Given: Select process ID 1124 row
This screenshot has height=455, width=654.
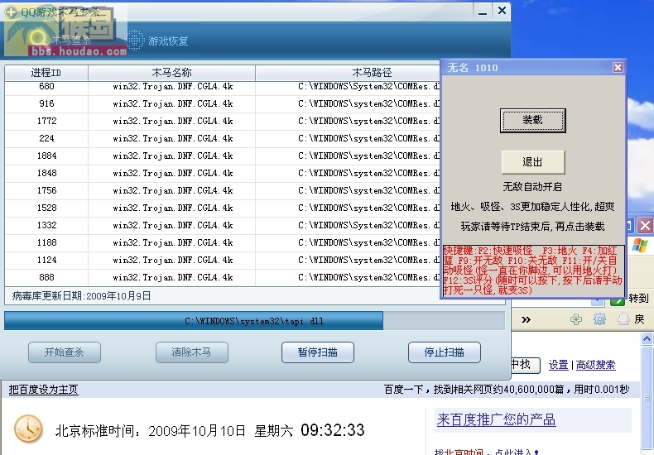Looking at the screenshot, I should coord(222,260).
